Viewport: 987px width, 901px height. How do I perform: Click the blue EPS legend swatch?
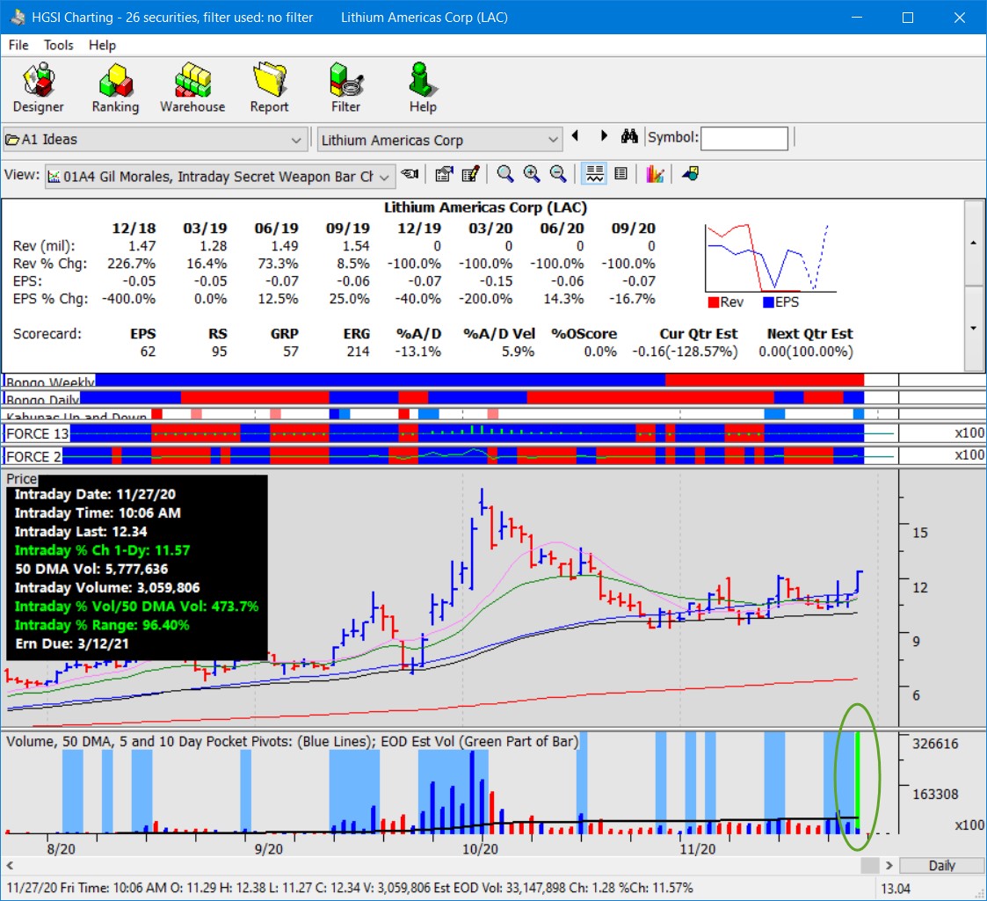768,303
